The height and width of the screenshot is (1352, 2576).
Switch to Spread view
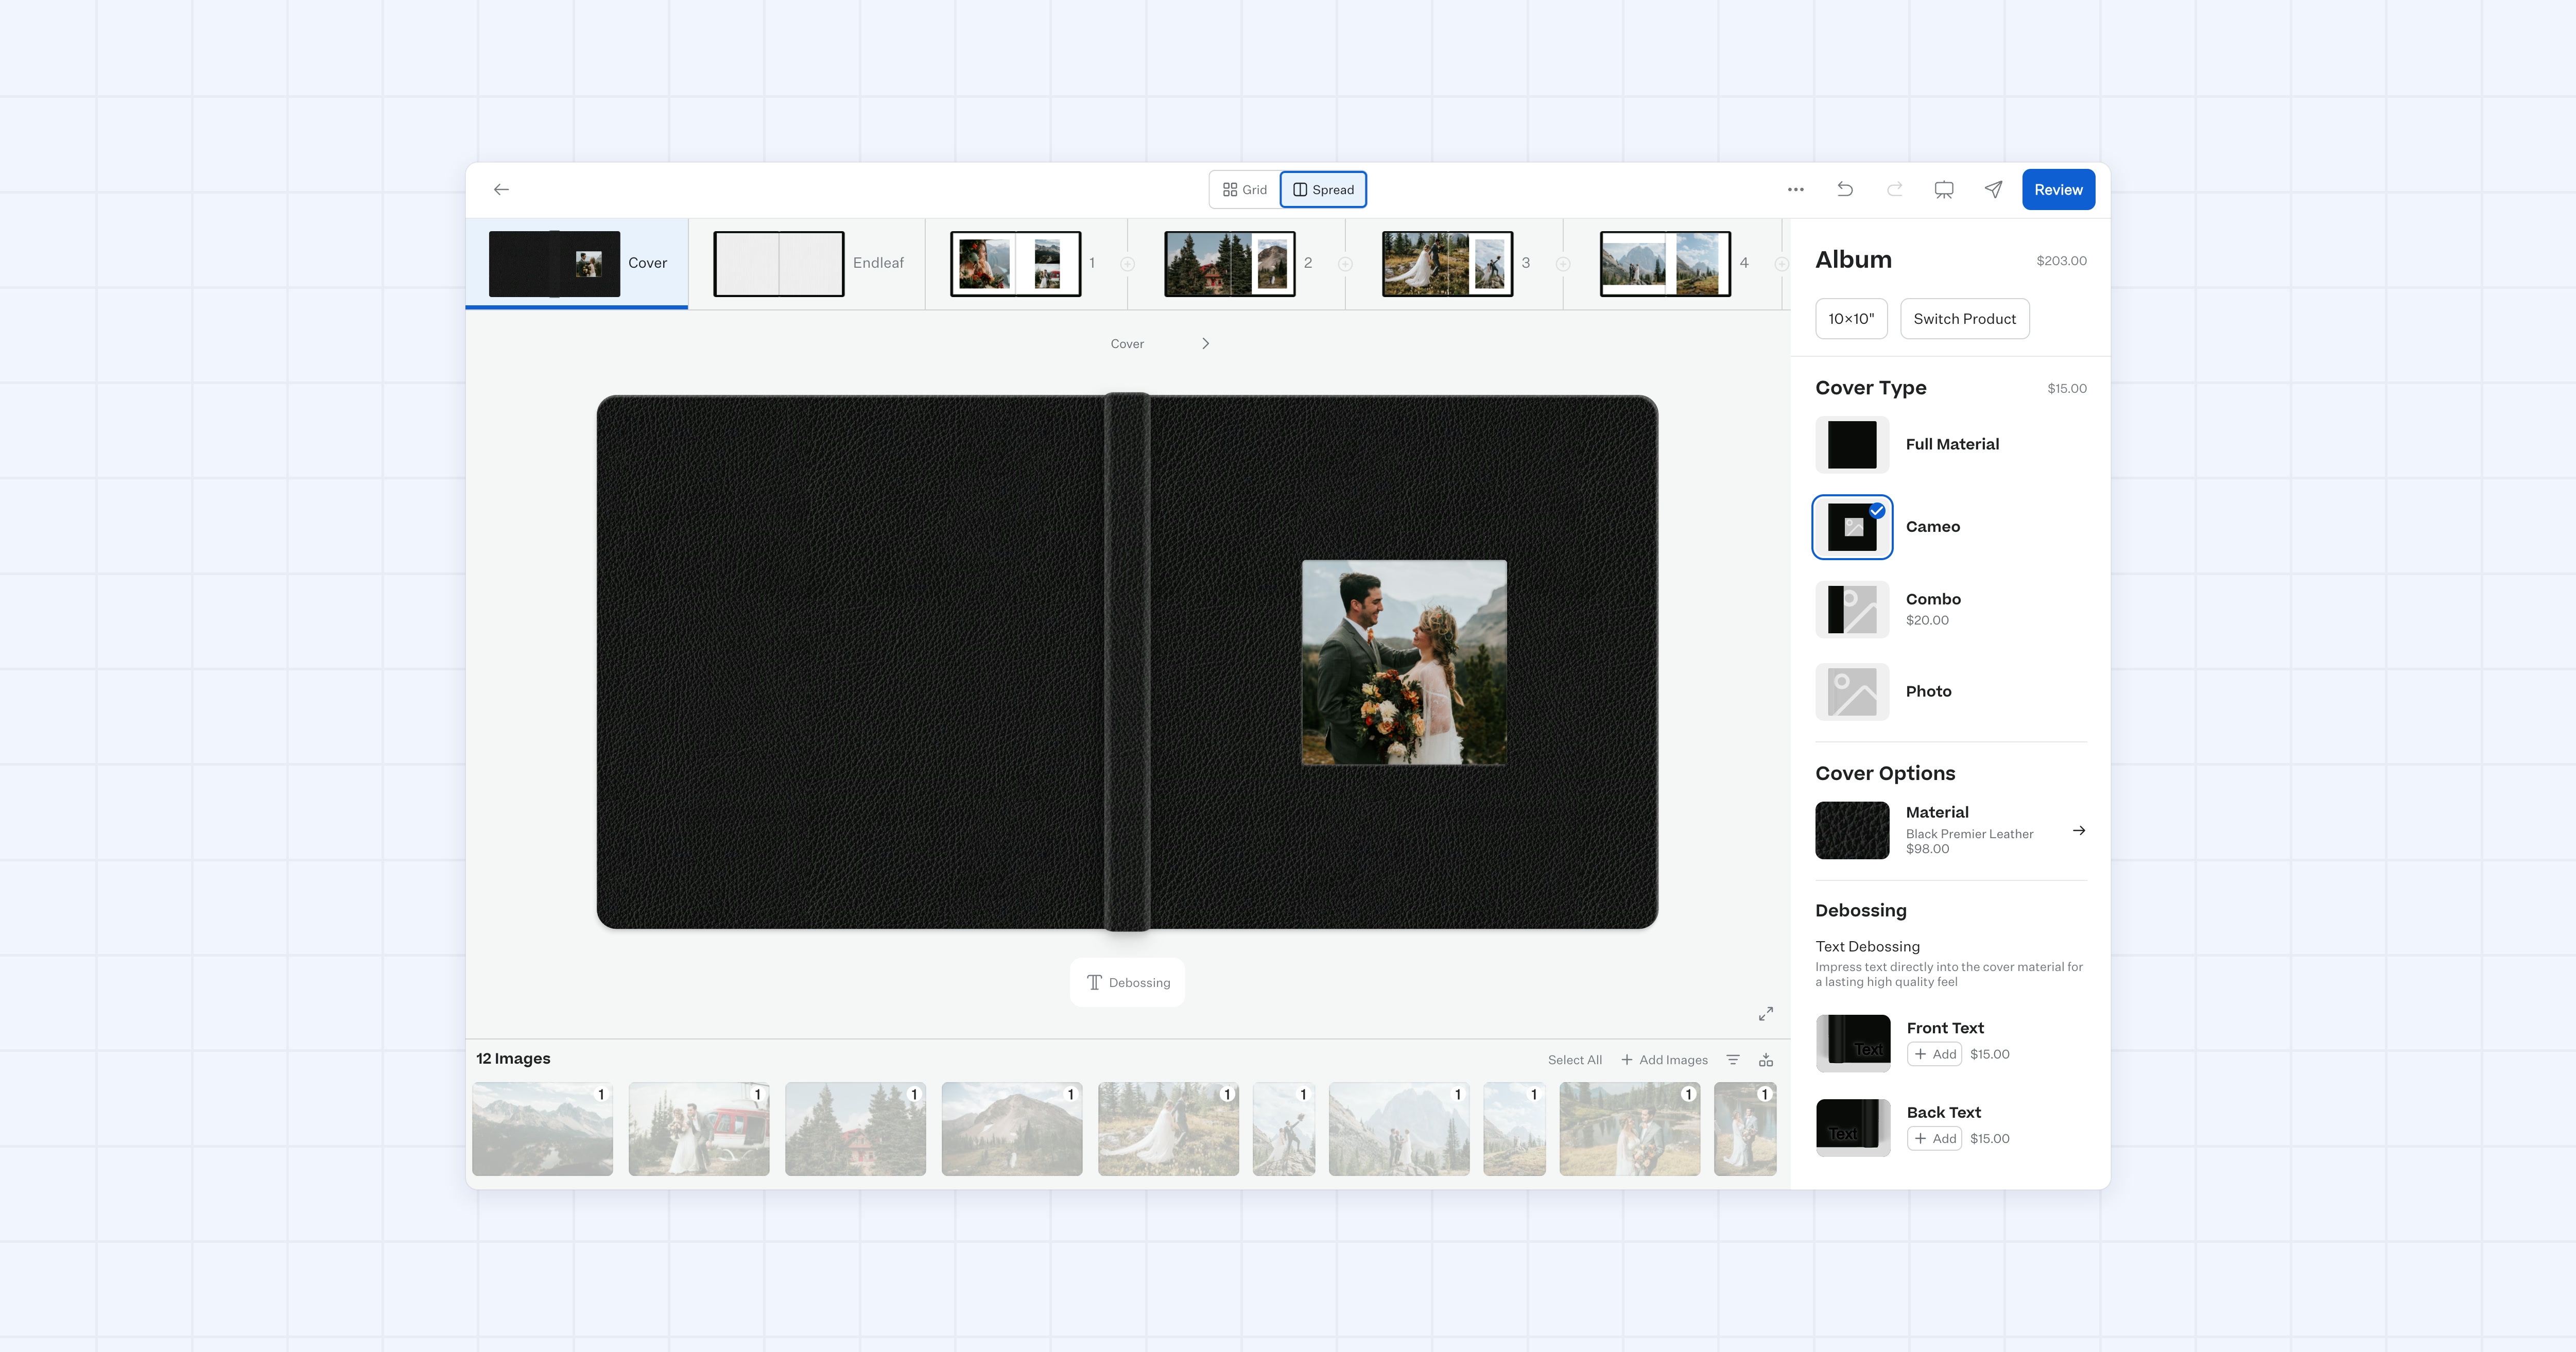click(x=1323, y=190)
